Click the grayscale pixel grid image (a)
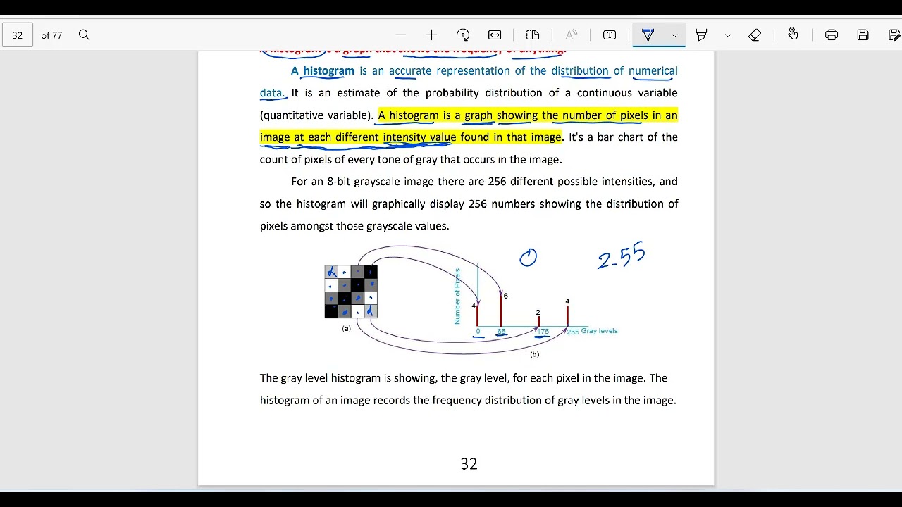902x507 pixels. pos(351,292)
